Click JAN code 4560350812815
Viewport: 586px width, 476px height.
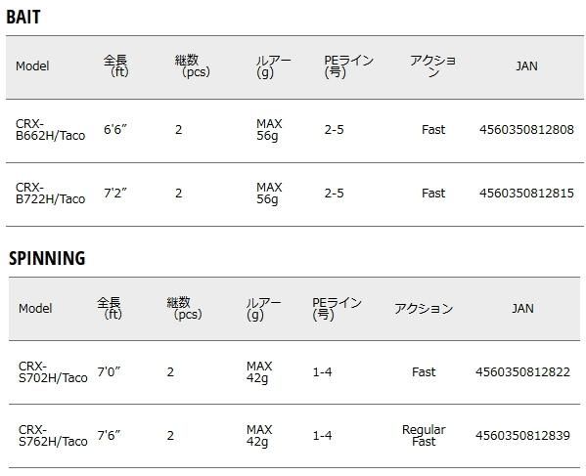coord(526,193)
